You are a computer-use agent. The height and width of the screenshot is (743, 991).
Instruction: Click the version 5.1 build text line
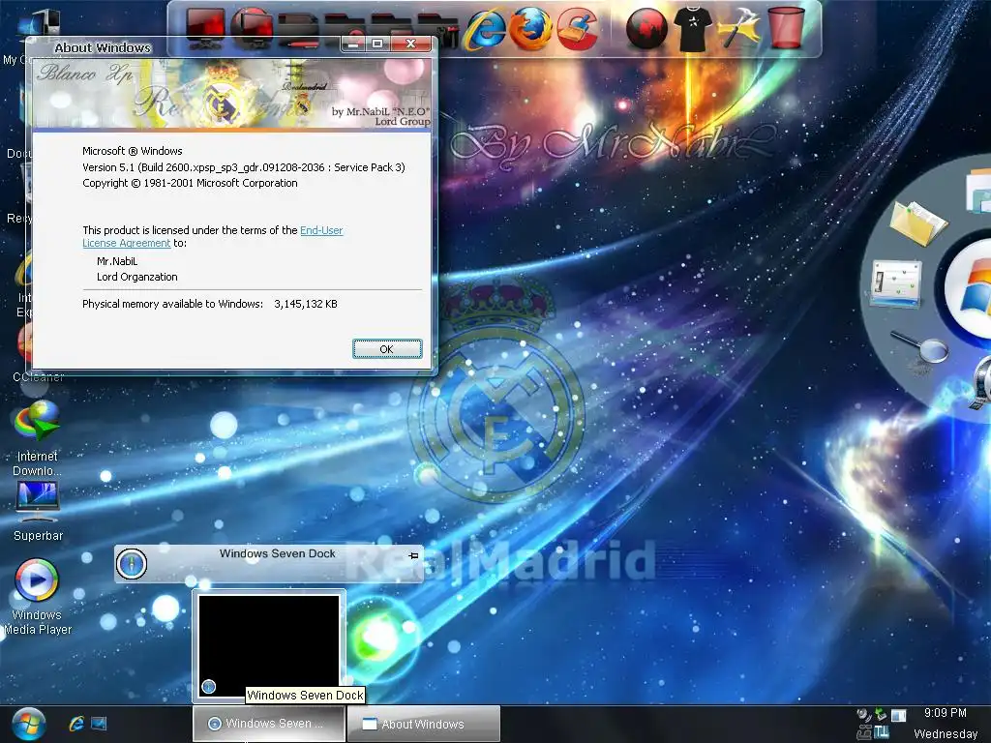click(243, 167)
